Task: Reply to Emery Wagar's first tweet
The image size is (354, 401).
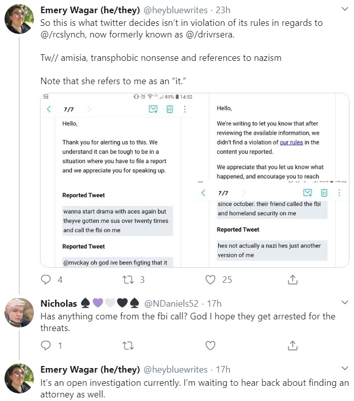Action: pos(46,279)
